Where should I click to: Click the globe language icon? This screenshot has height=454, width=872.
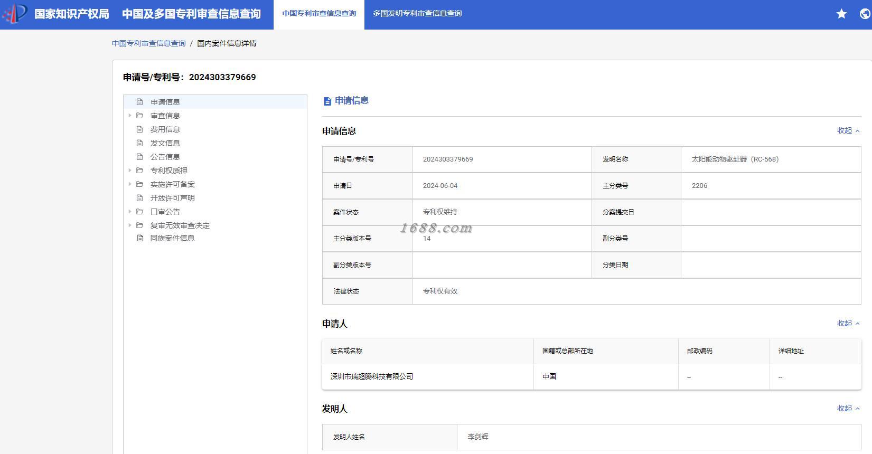[x=865, y=14]
